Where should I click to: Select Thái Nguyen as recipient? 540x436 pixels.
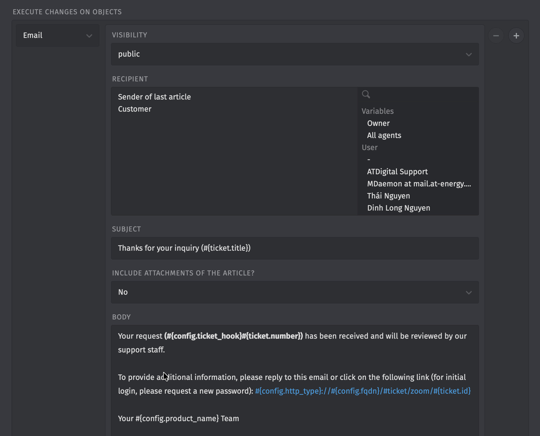point(388,196)
